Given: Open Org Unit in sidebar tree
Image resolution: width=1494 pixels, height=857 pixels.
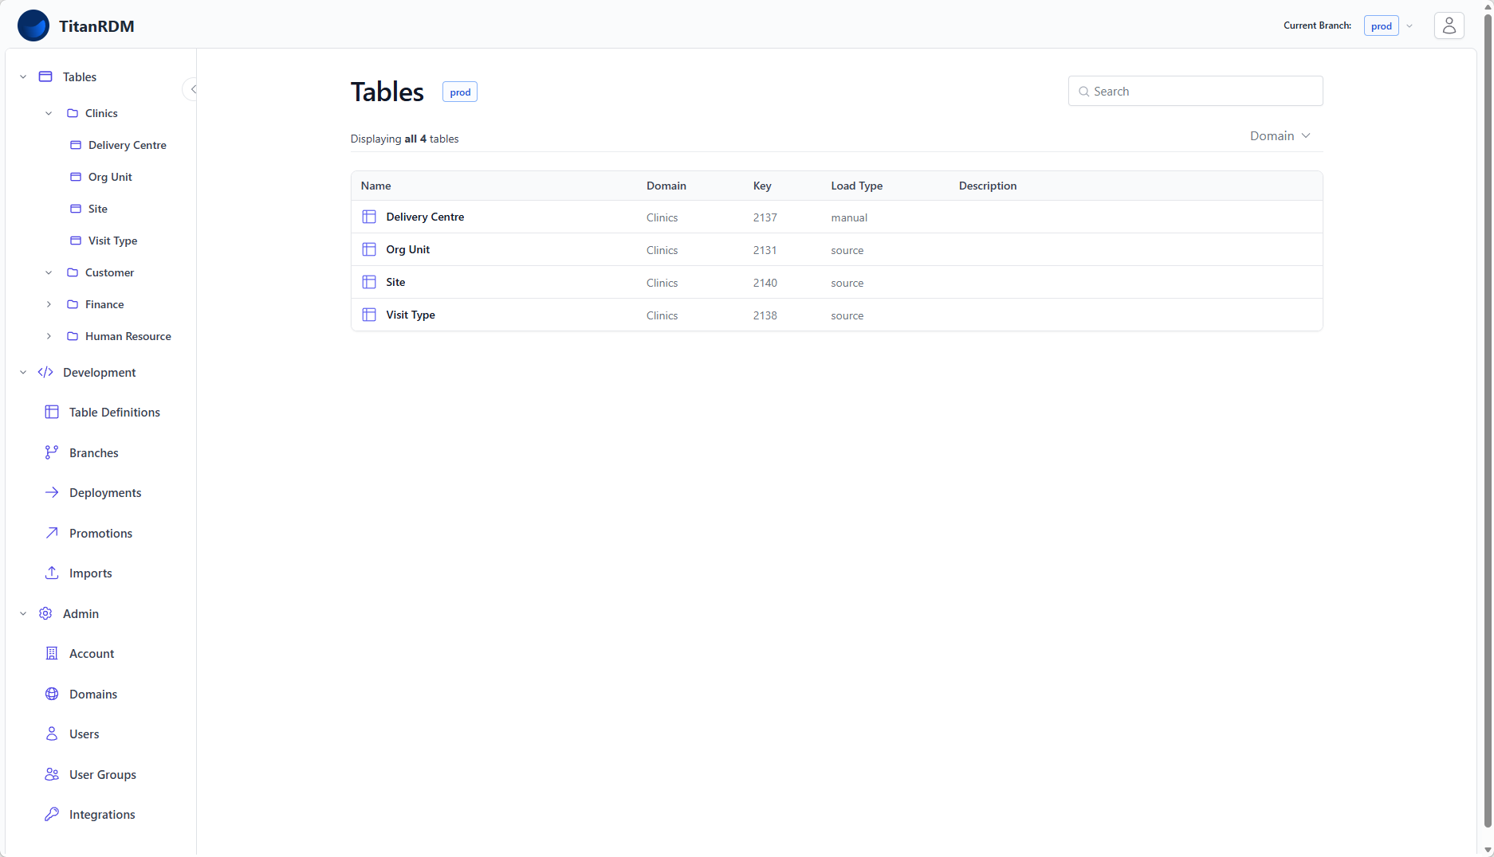Looking at the screenshot, I should 110,177.
